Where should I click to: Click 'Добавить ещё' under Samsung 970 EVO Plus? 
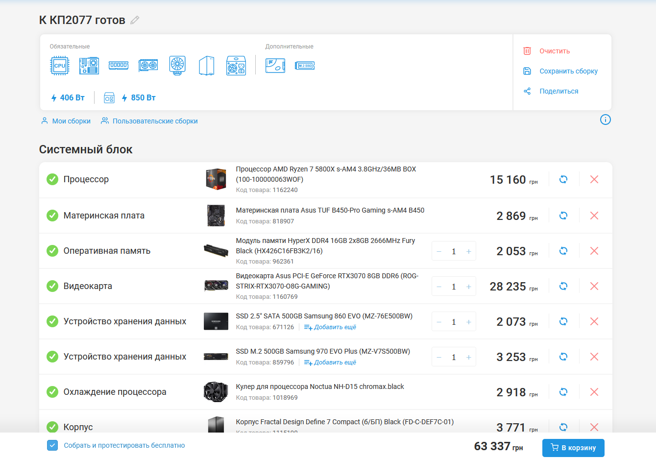pos(330,362)
